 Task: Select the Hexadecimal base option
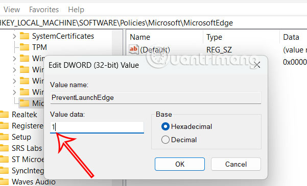[x=186, y=126]
